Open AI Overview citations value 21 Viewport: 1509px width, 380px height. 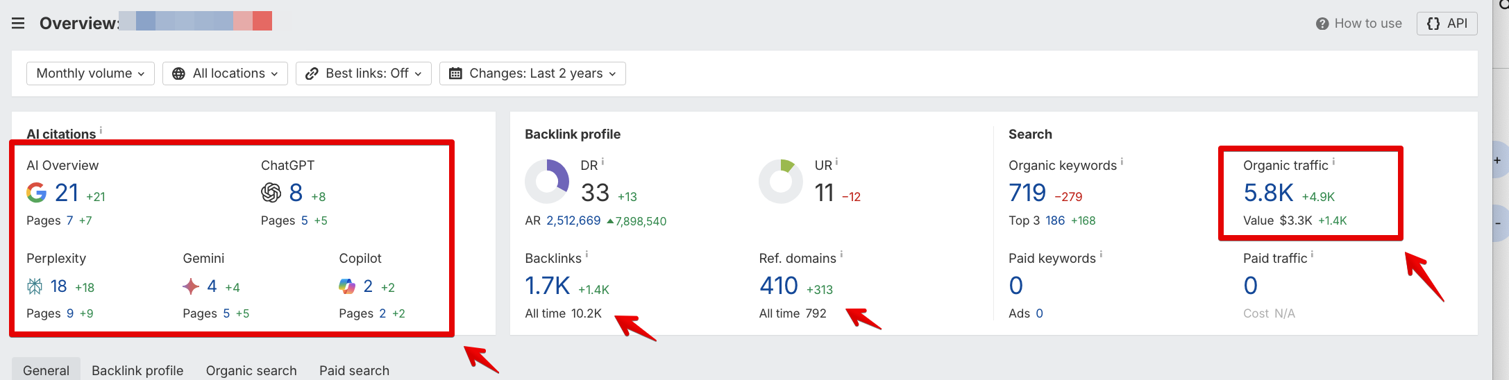point(67,193)
